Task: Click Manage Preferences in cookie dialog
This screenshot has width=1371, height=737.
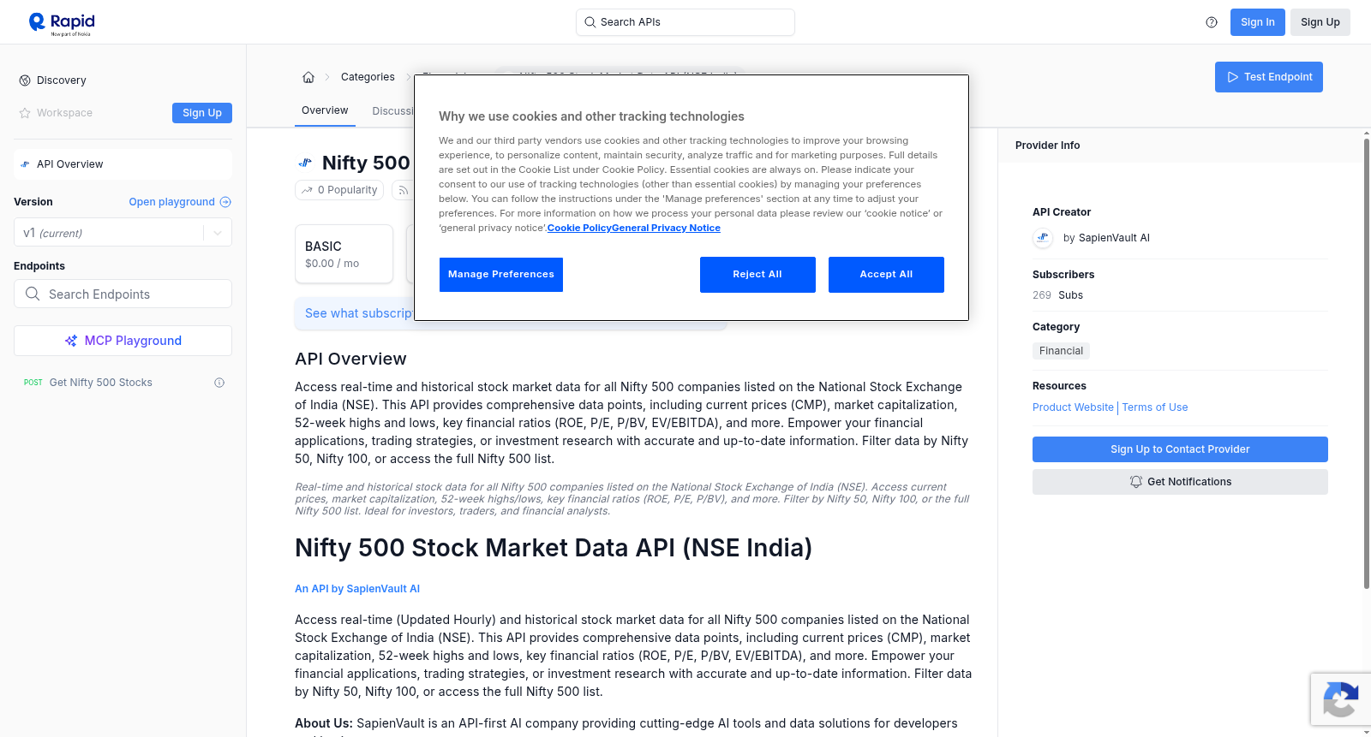Action: pos(501,275)
